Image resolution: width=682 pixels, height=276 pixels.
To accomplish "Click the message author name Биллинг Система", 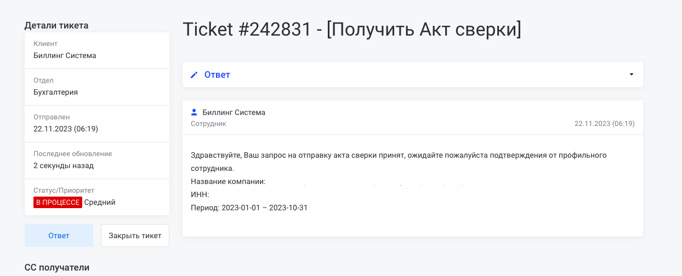I will pos(234,112).
